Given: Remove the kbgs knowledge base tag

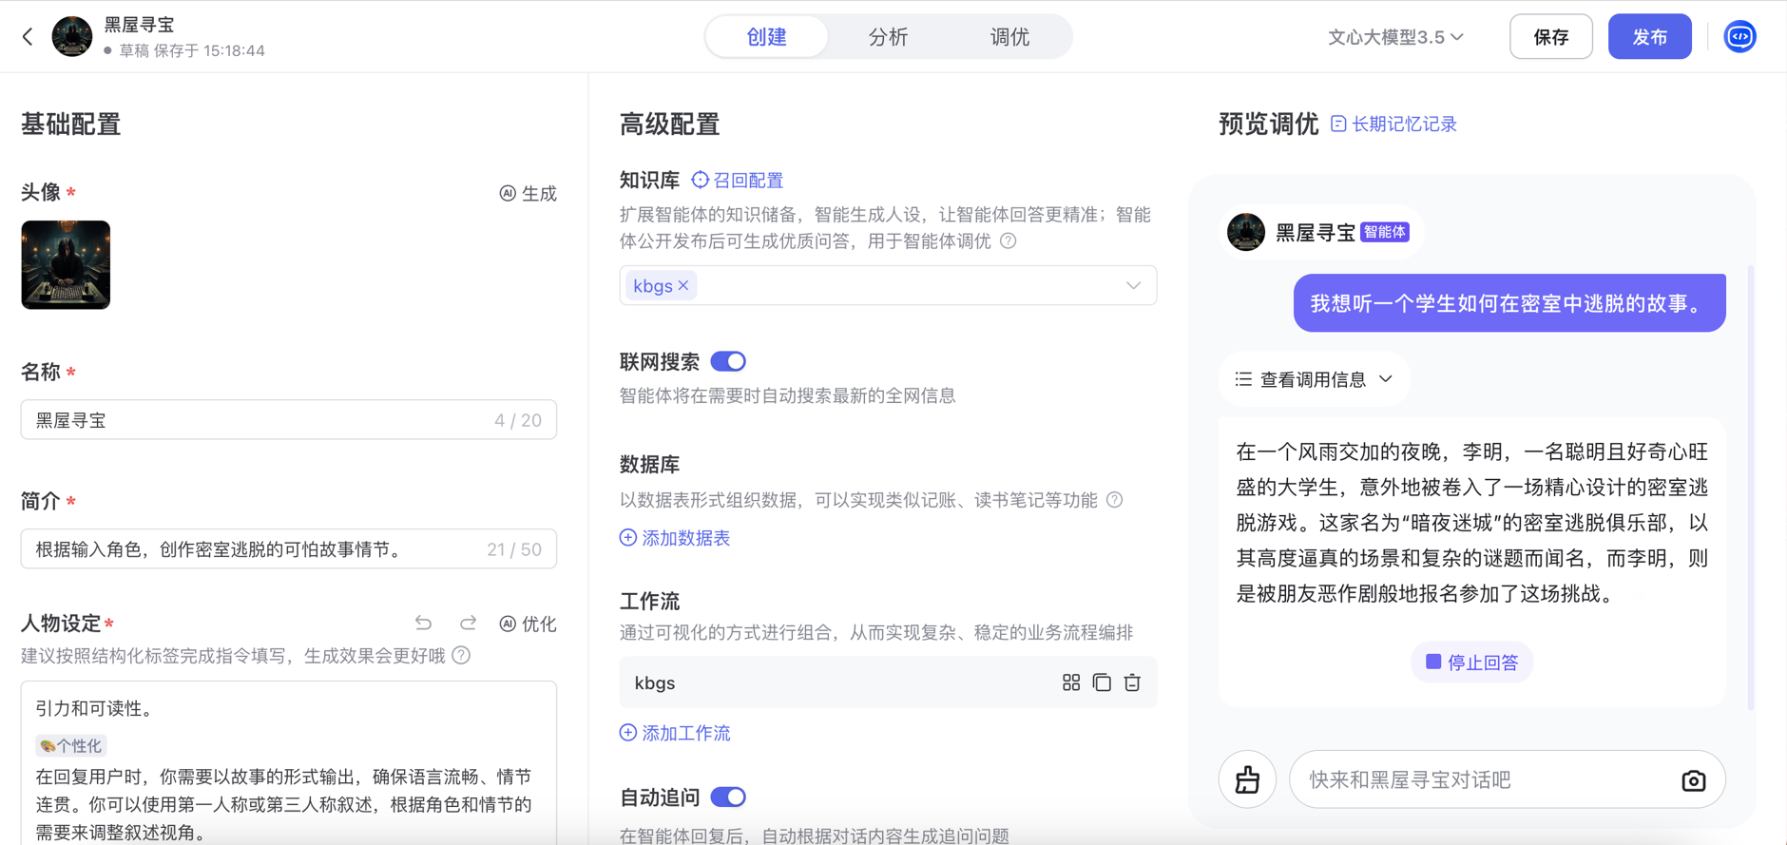Looking at the screenshot, I should pos(683,285).
